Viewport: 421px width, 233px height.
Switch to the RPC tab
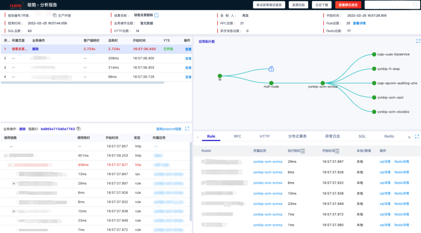click(x=237, y=136)
